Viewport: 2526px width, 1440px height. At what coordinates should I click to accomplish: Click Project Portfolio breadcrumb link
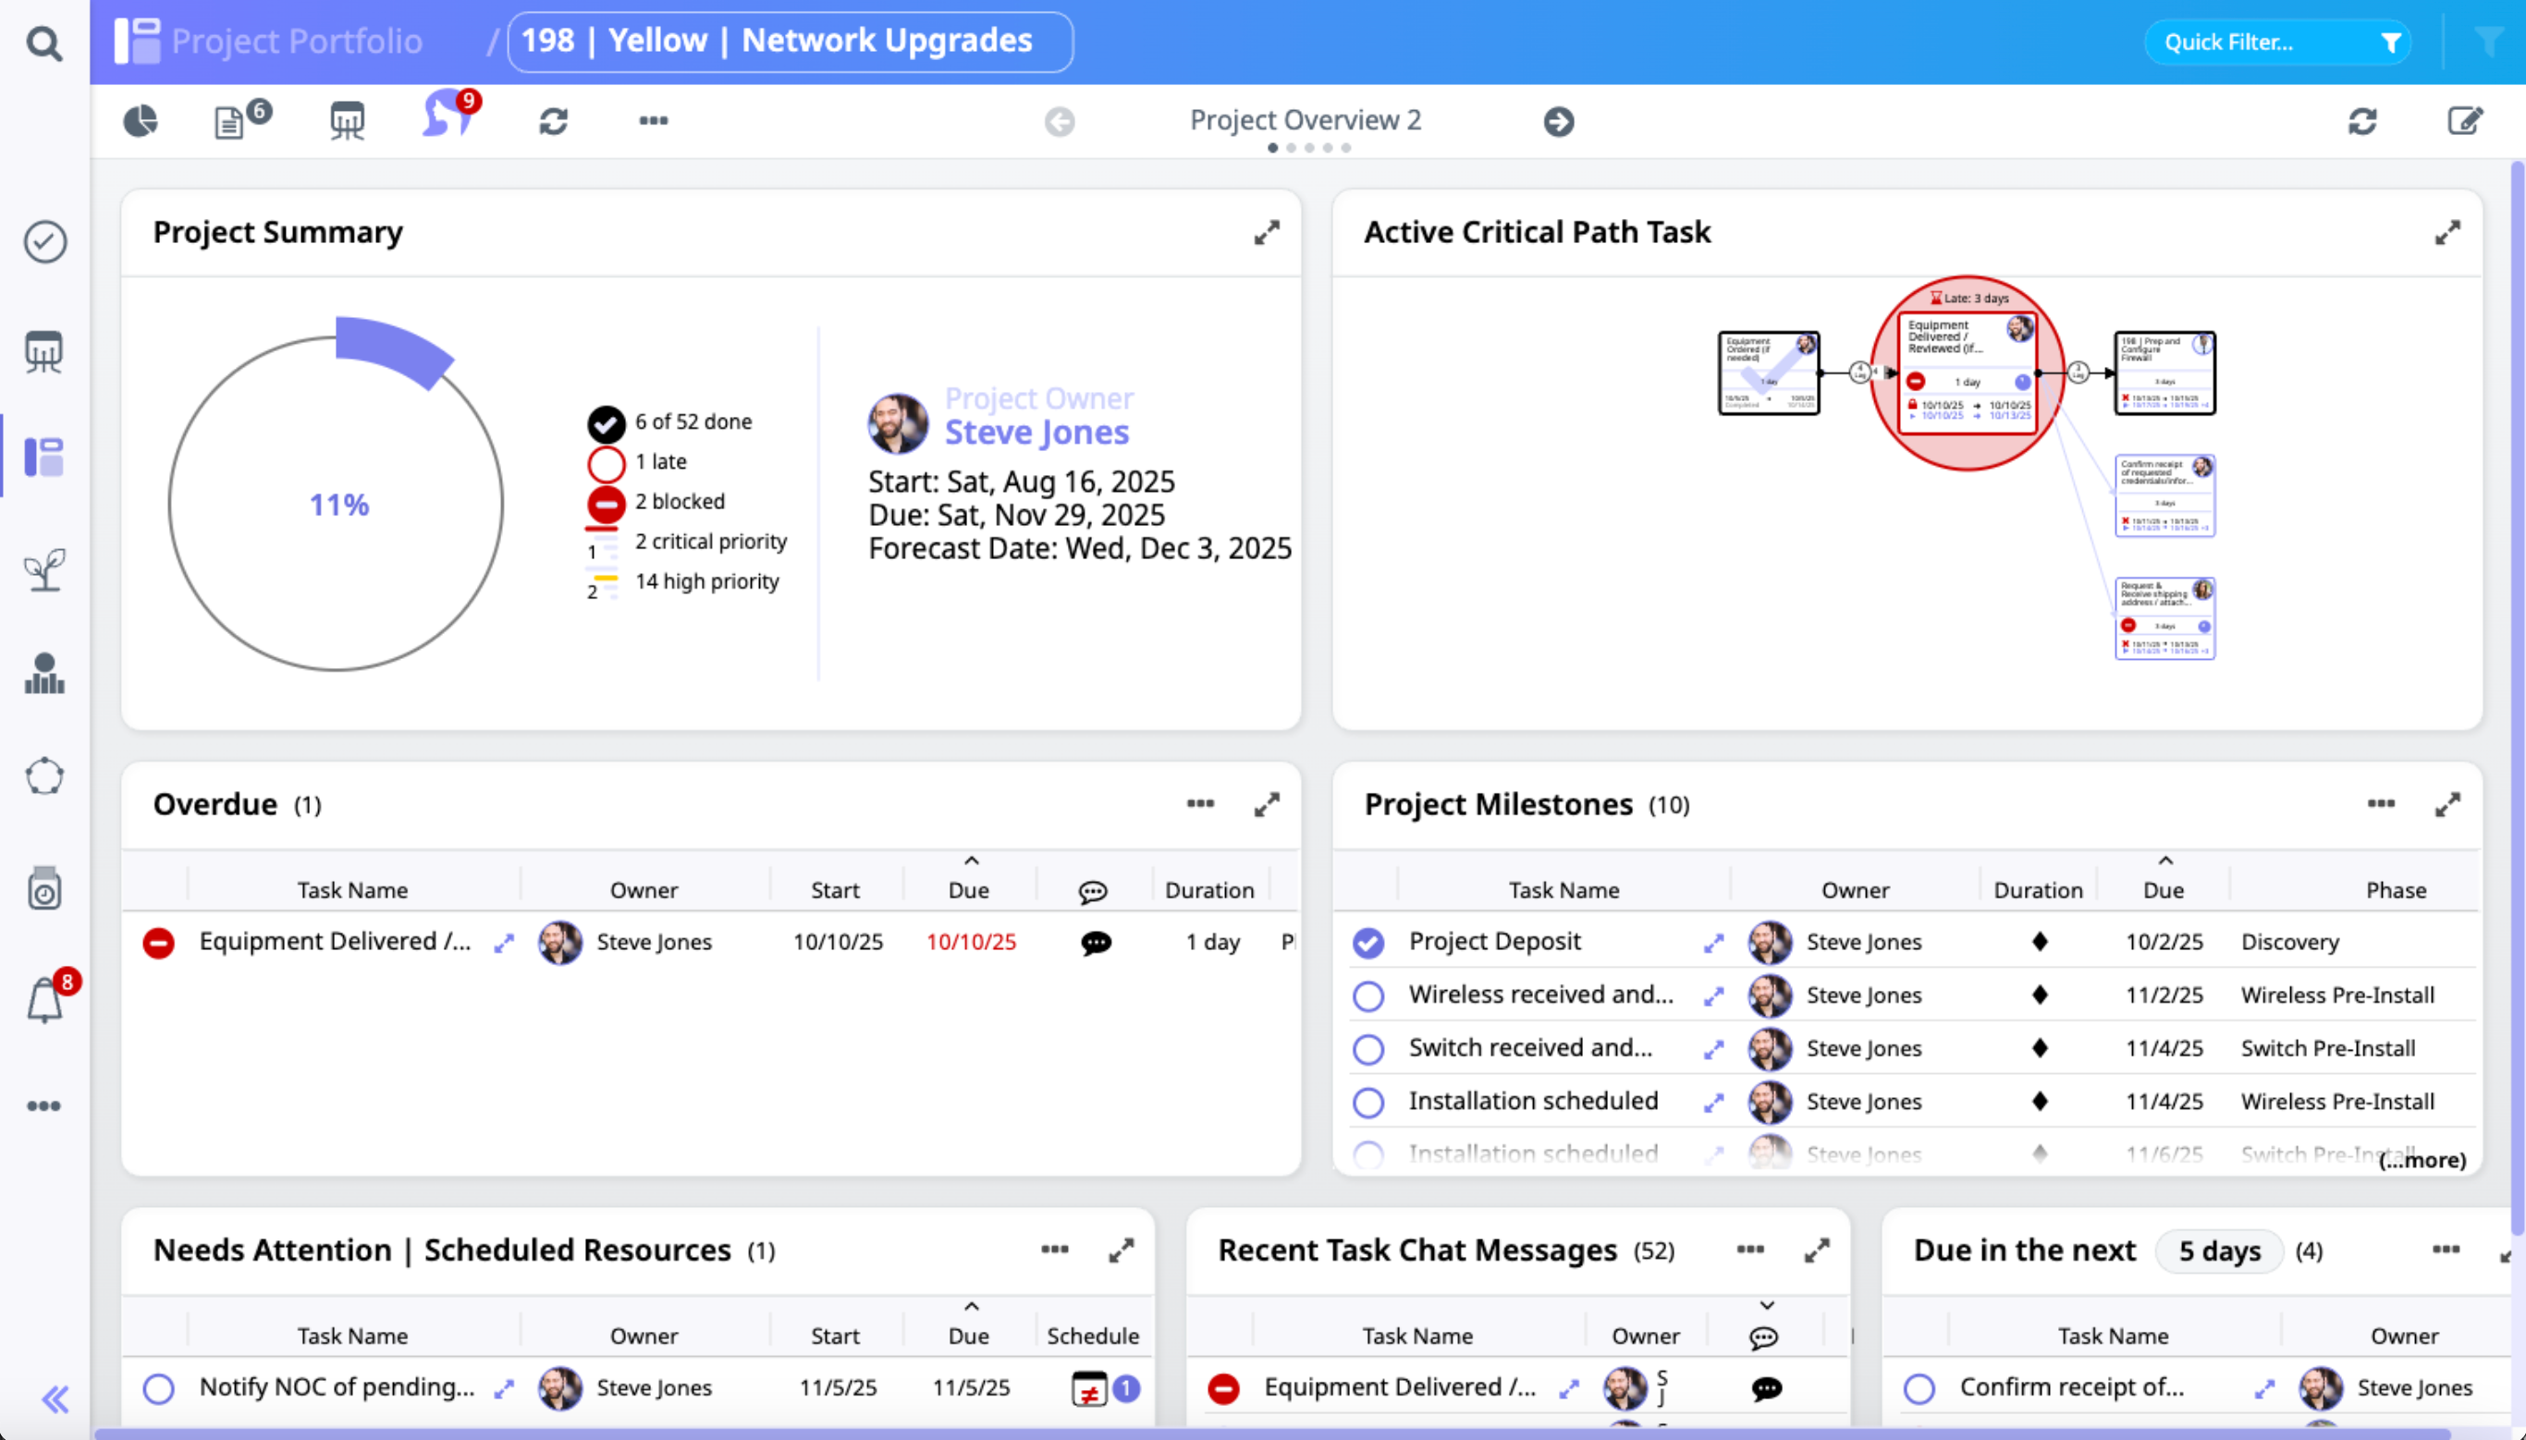point(296,42)
